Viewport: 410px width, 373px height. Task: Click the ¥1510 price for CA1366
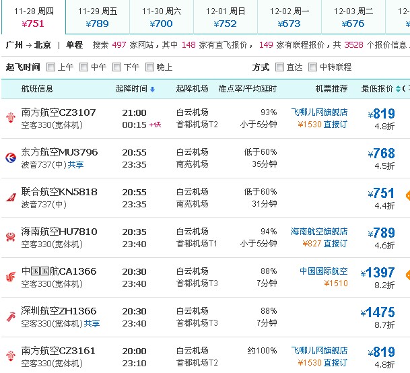click(x=336, y=283)
